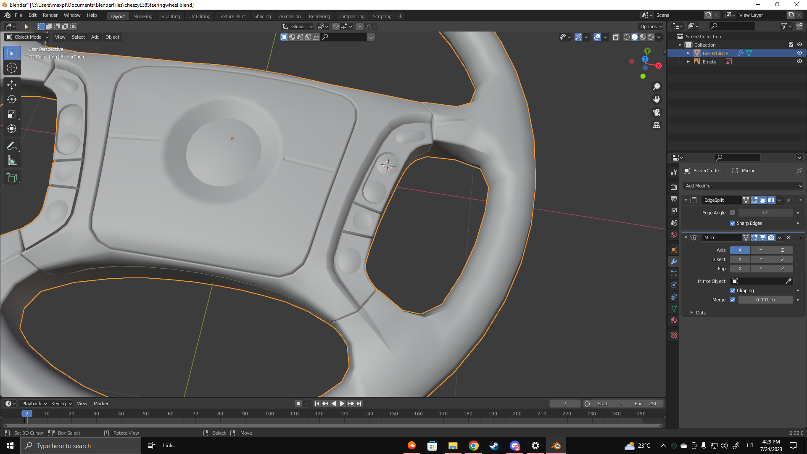This screenshot has width=807, height=454.
Task: Disable the Sharp Edges checkbox
Action: [x=733, y=223]
